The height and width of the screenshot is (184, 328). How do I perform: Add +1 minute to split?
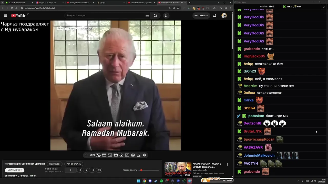[x=80, y=170]
